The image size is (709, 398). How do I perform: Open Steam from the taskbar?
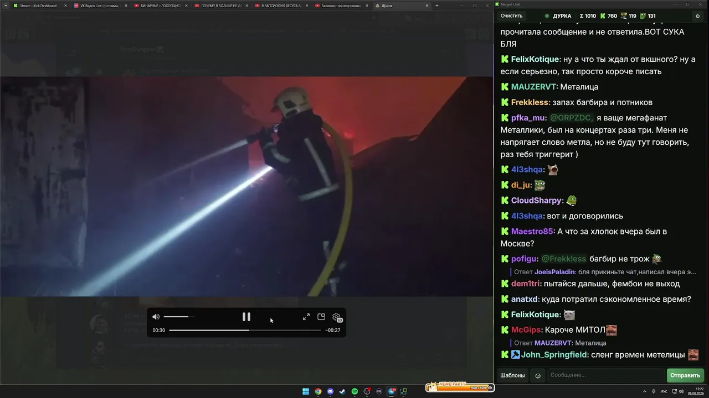point(343,391)
